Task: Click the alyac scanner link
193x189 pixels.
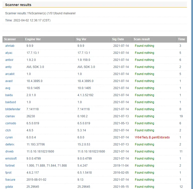Action: (9, 53)
